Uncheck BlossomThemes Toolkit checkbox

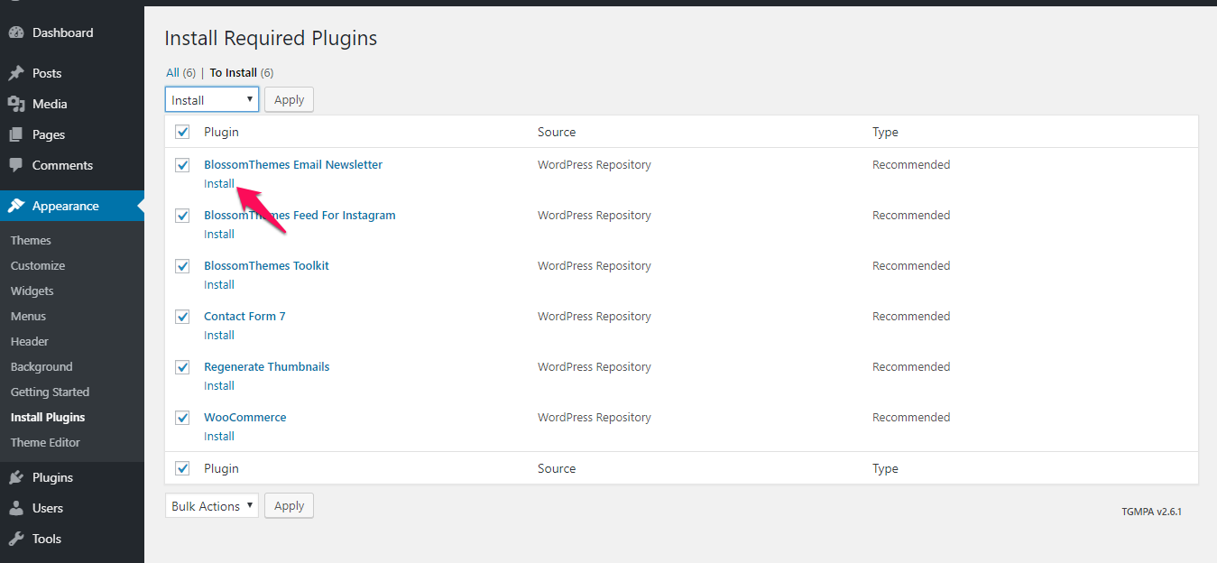[182, 266]
